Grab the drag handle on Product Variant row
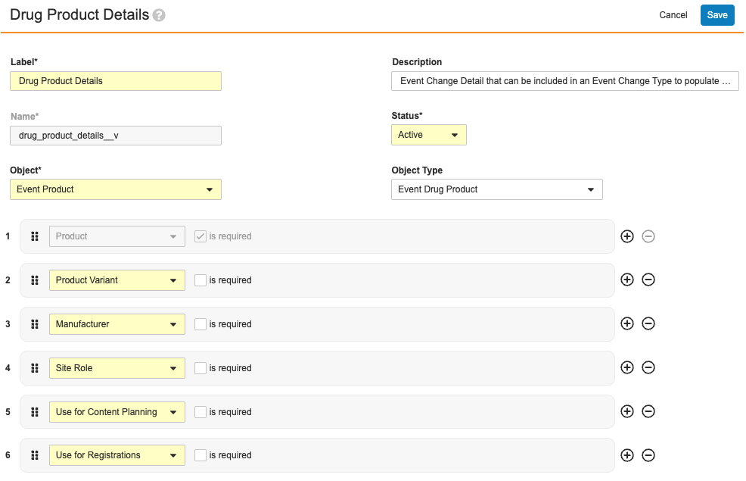 (35, 280)
